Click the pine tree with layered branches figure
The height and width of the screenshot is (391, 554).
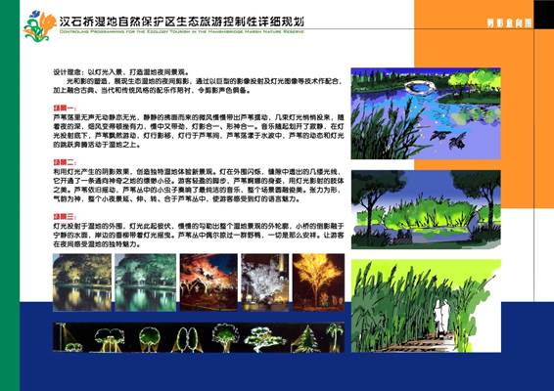(x=265, y=339)
